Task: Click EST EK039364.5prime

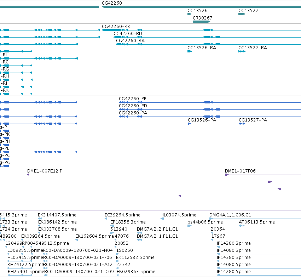Action: coord(40,236)
